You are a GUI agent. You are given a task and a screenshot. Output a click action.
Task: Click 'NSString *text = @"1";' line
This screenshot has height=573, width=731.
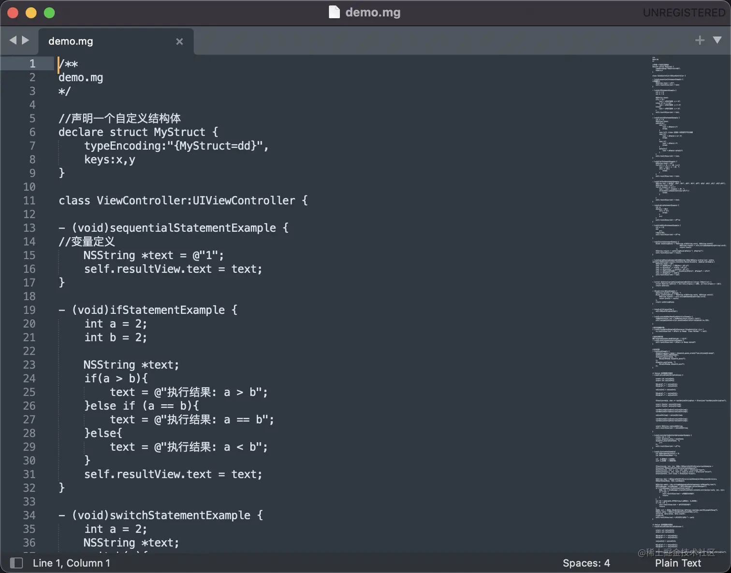(154, 255)
